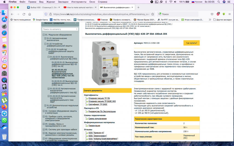Open Firefox hamburger menu

pos(230,14)
